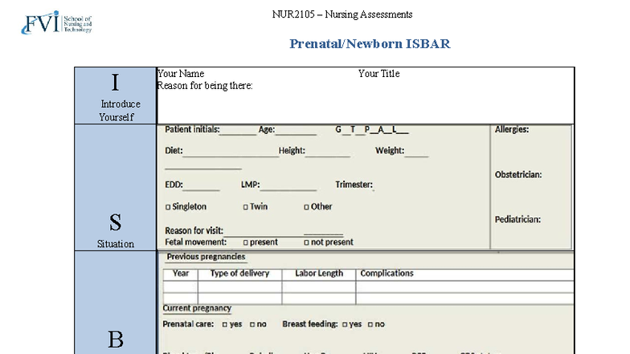The height and width of the screenshot is (354, 630).
Task: Check the Singleton checkbox
Action: (x=168, y=207)
